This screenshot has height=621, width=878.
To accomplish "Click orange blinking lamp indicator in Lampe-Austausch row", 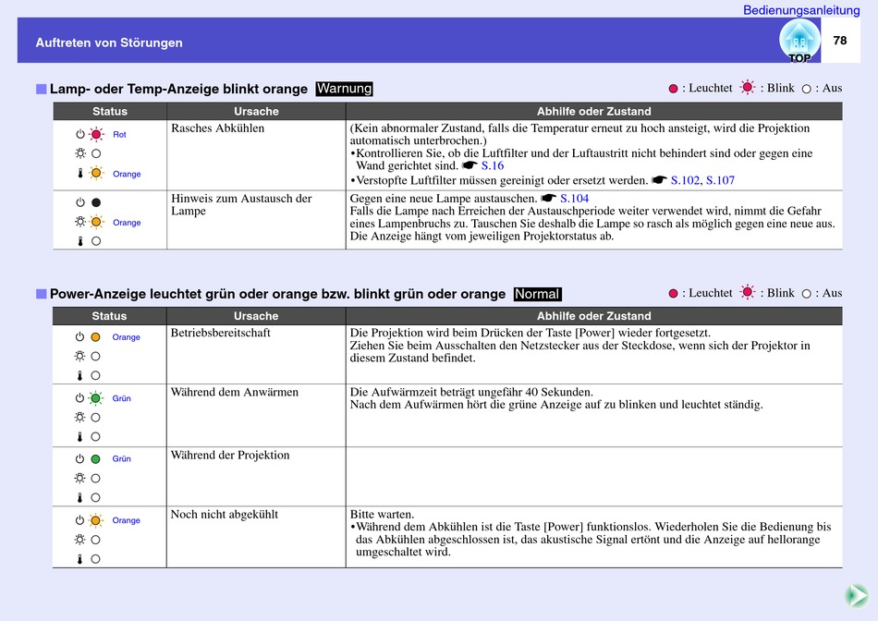I will [96, 222].
